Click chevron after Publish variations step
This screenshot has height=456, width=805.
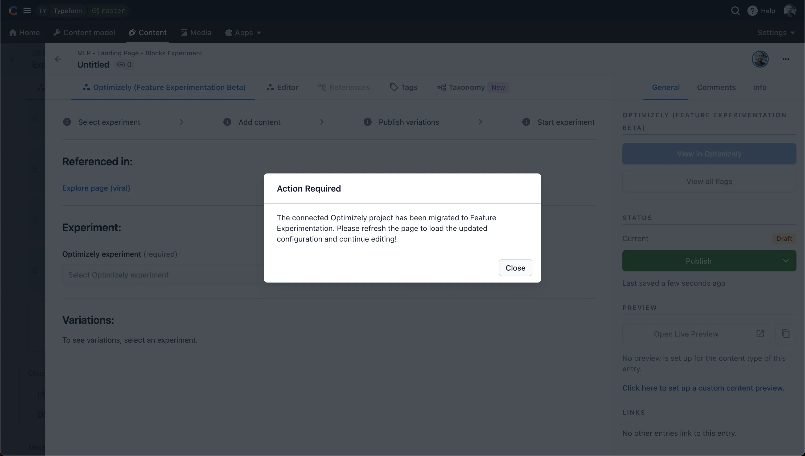coord(480,122)
